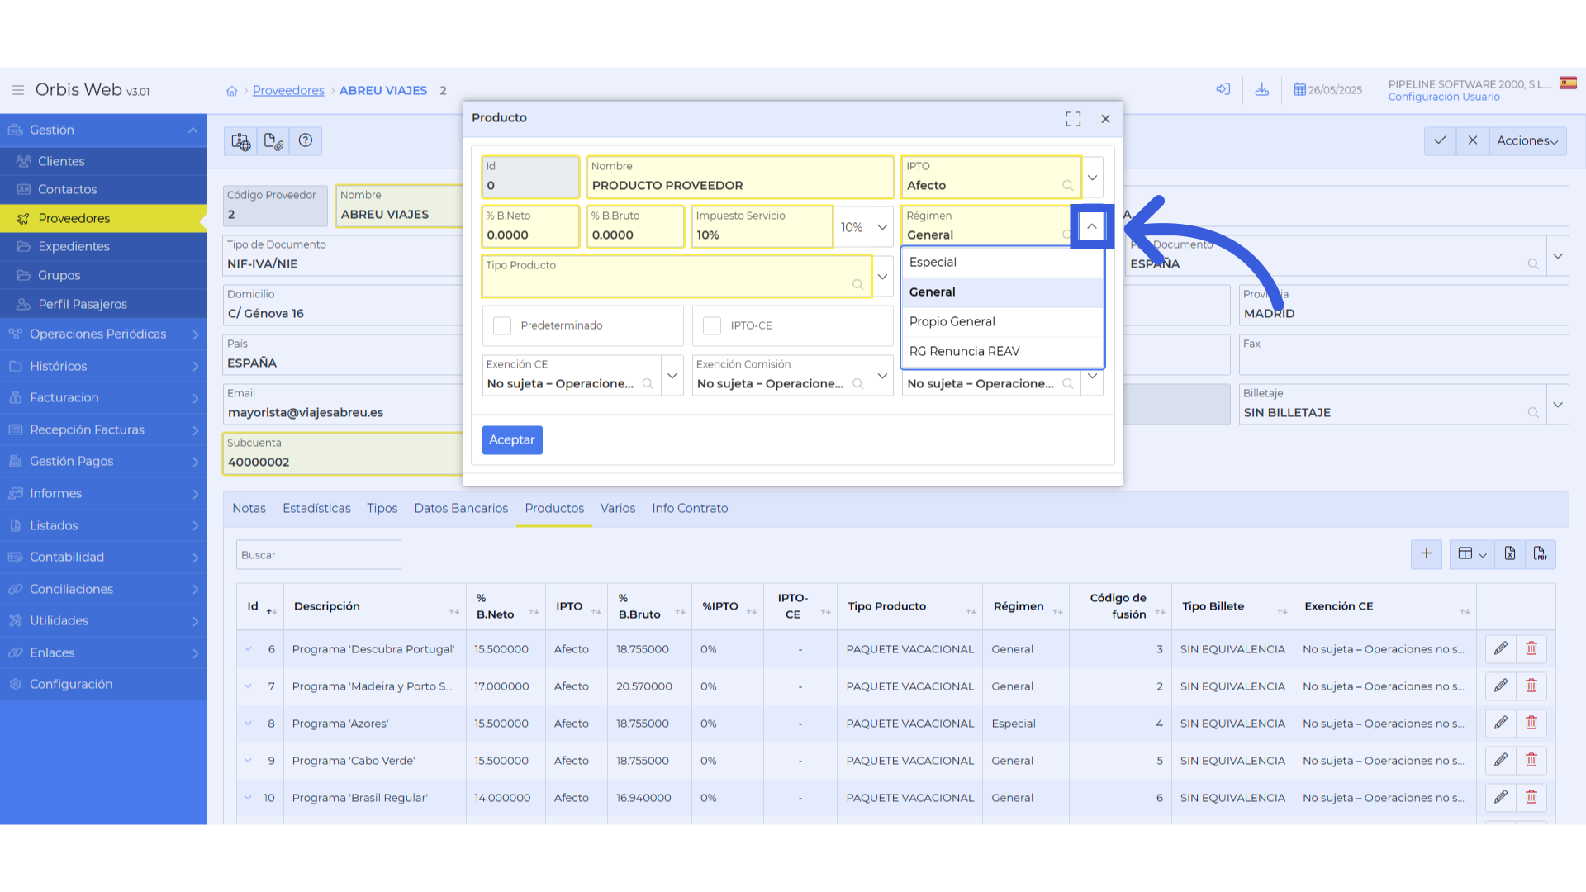Expand row 8 in products table
This screenshot has width=1586, height=892.
(x=248, y=723)
